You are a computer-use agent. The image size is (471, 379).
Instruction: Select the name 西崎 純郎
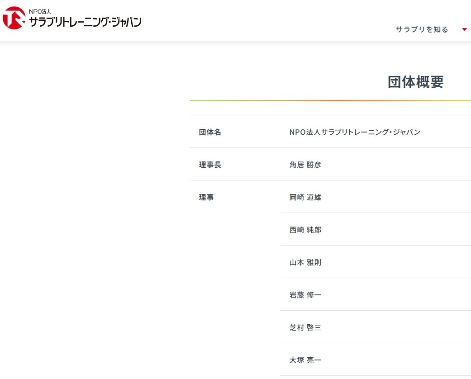click(x=305, y=230)
